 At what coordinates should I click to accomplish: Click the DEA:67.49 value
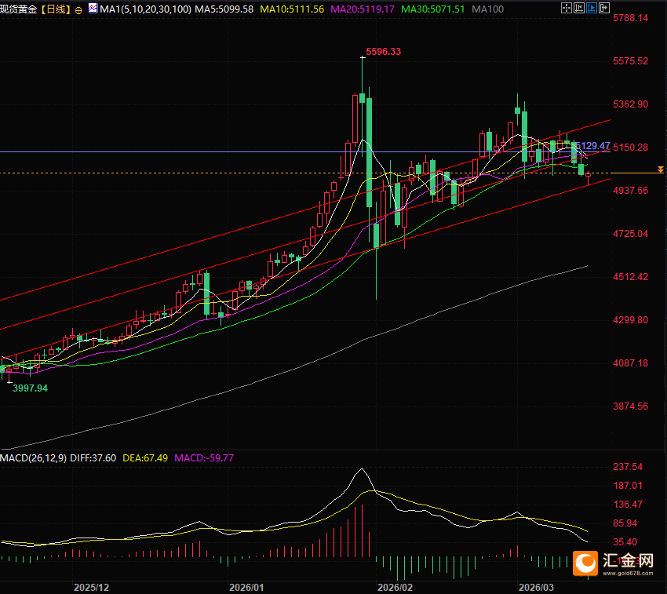point(145,457)
